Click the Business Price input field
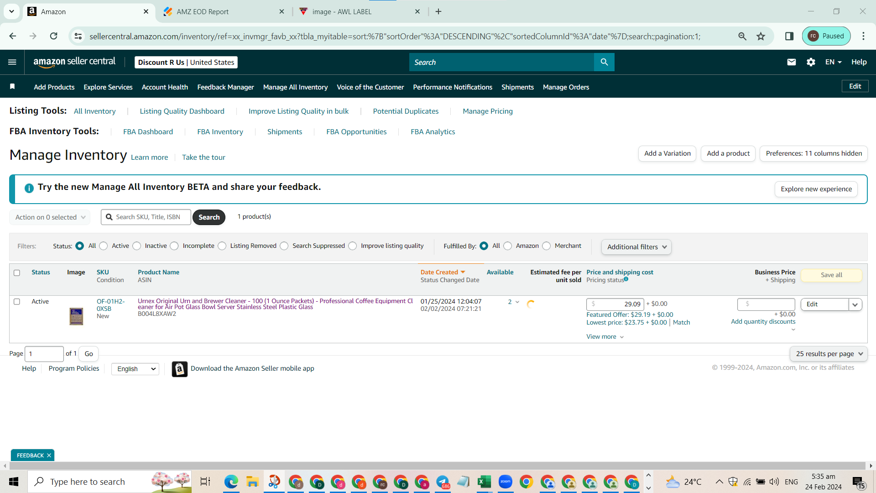Screen dimensions: 876x493 coord(766,304)
